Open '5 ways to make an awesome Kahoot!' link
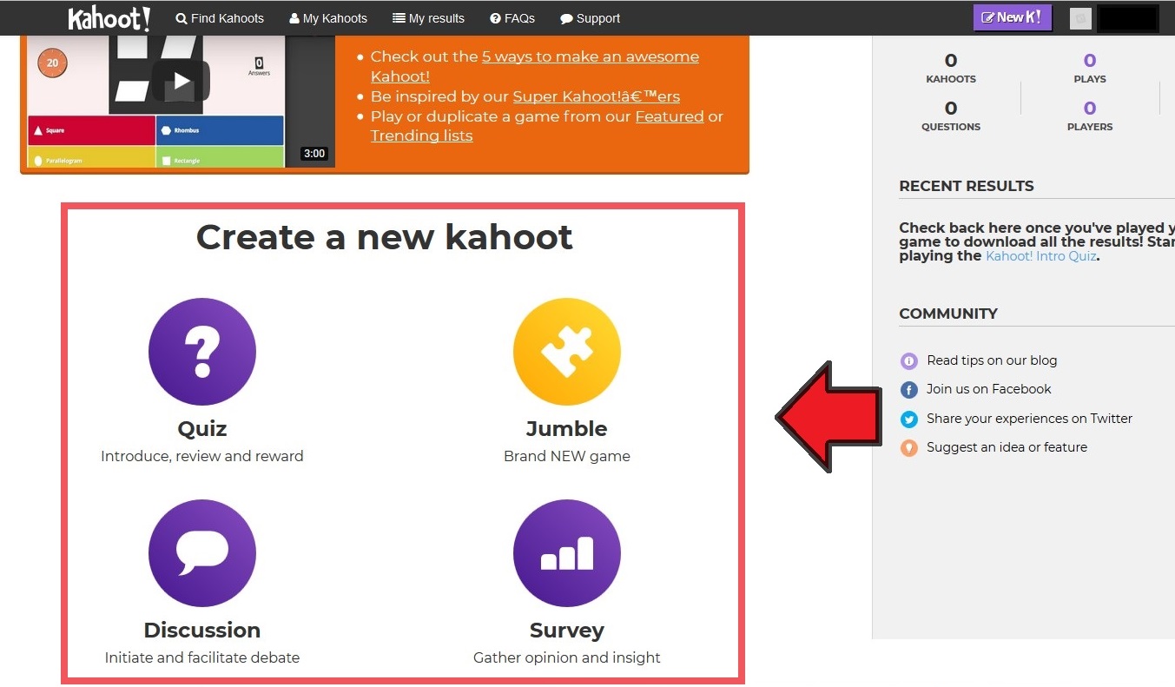The image size is (1175, 687). [590, 56]
